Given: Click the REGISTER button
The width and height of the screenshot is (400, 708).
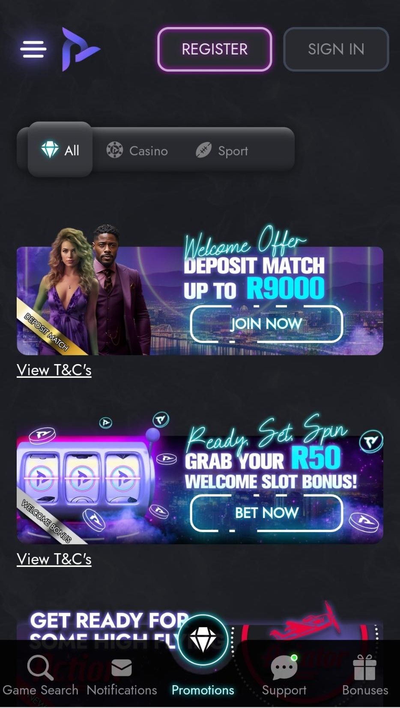Looking at the screenshot, I should point(215,49).
